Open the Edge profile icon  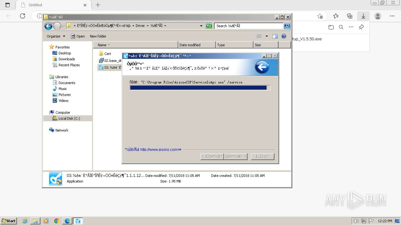coord(378,16)
